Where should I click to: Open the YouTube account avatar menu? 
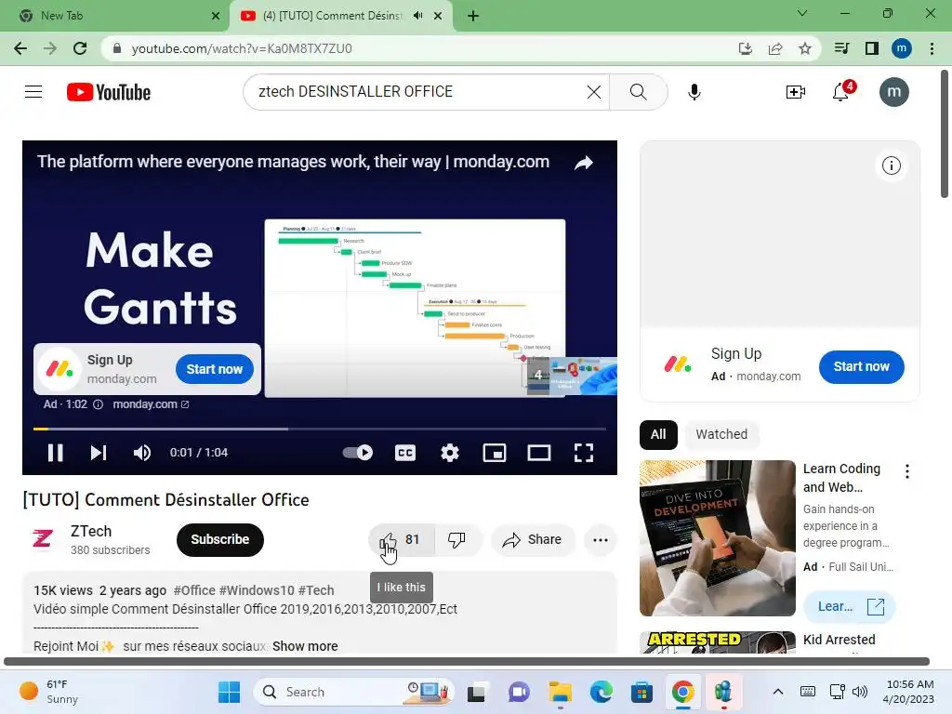pyautogui.click(x=893, y=92)
